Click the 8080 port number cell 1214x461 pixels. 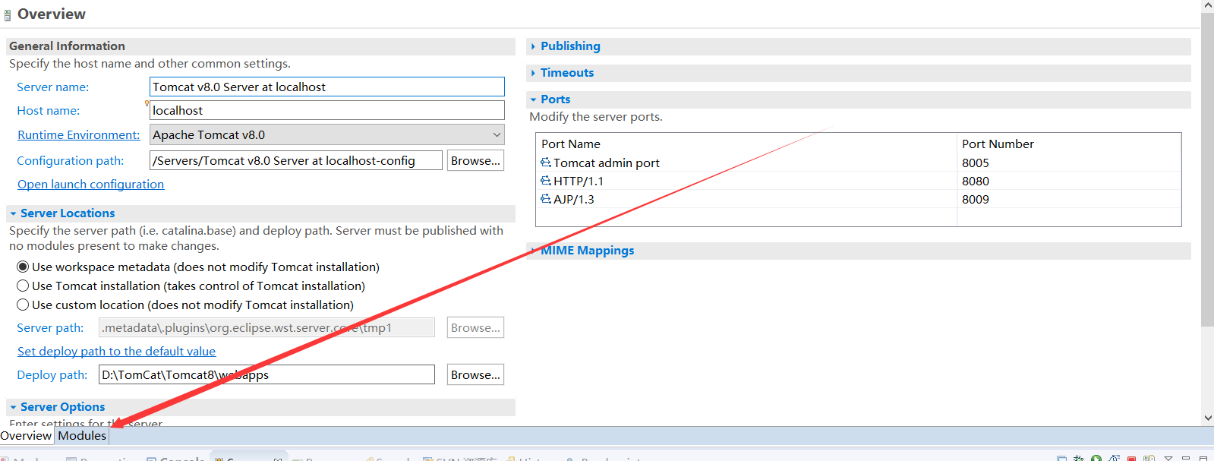click(976, 181)
